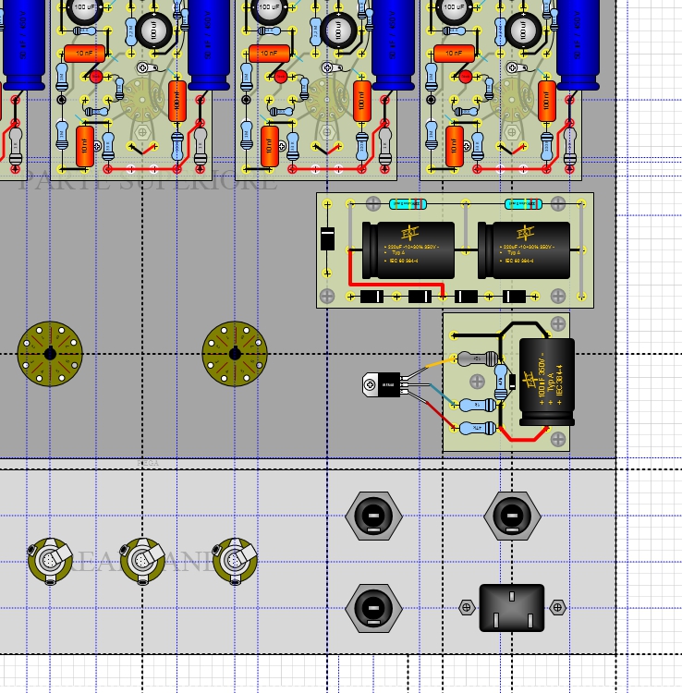Select the right cyan resistor atop the supply board
682x693 pixels.
coord(523,203)
